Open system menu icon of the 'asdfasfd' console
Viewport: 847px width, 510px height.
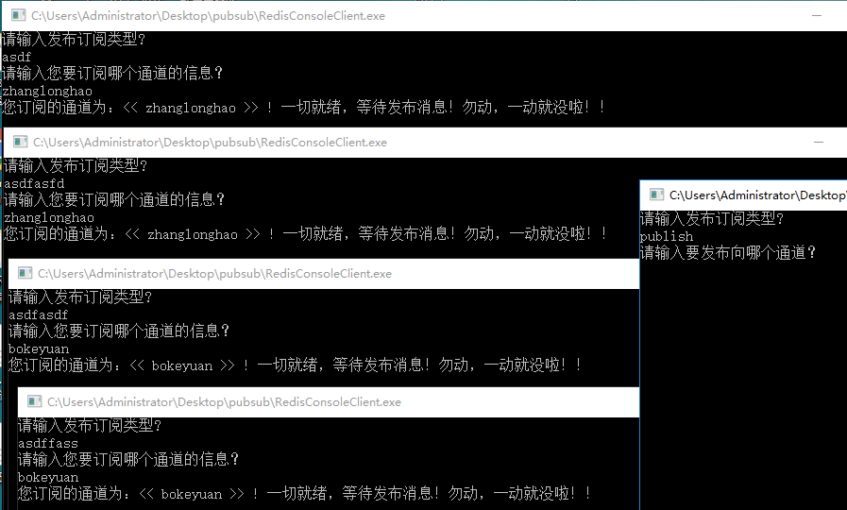[20, 143]
